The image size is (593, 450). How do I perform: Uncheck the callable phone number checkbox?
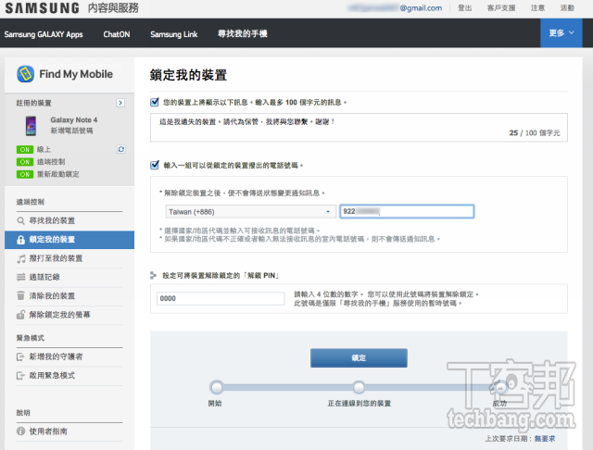[x=155, y=165]
